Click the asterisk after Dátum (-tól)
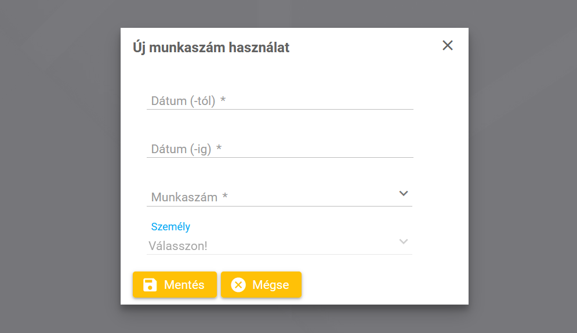The width and height of the screenshot is (577, 333). pyautogui.click(x=223, y=101)
